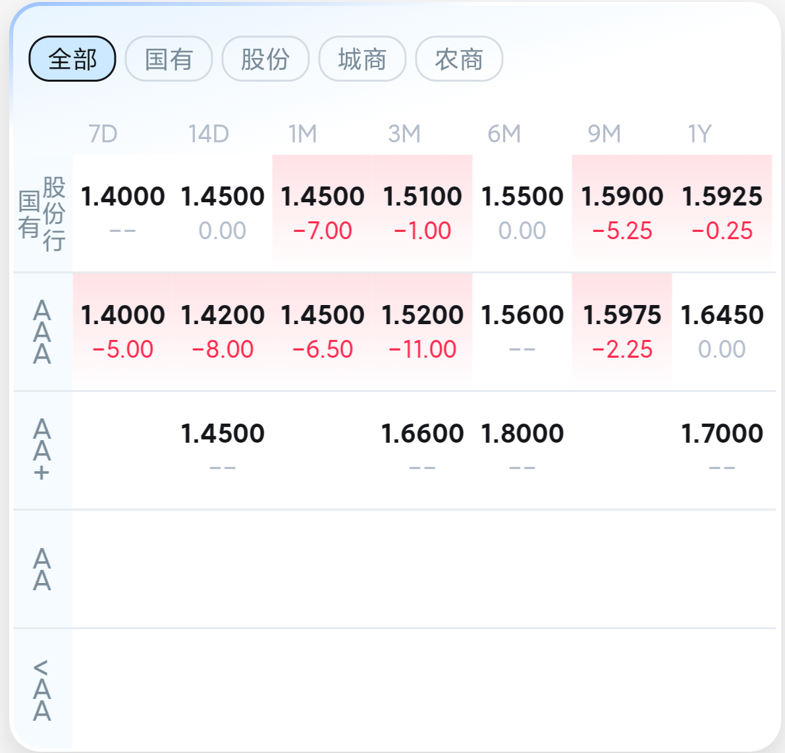785x753 pixels.
Task: Open the 城商 filter tab
Action: pos(362,59)
